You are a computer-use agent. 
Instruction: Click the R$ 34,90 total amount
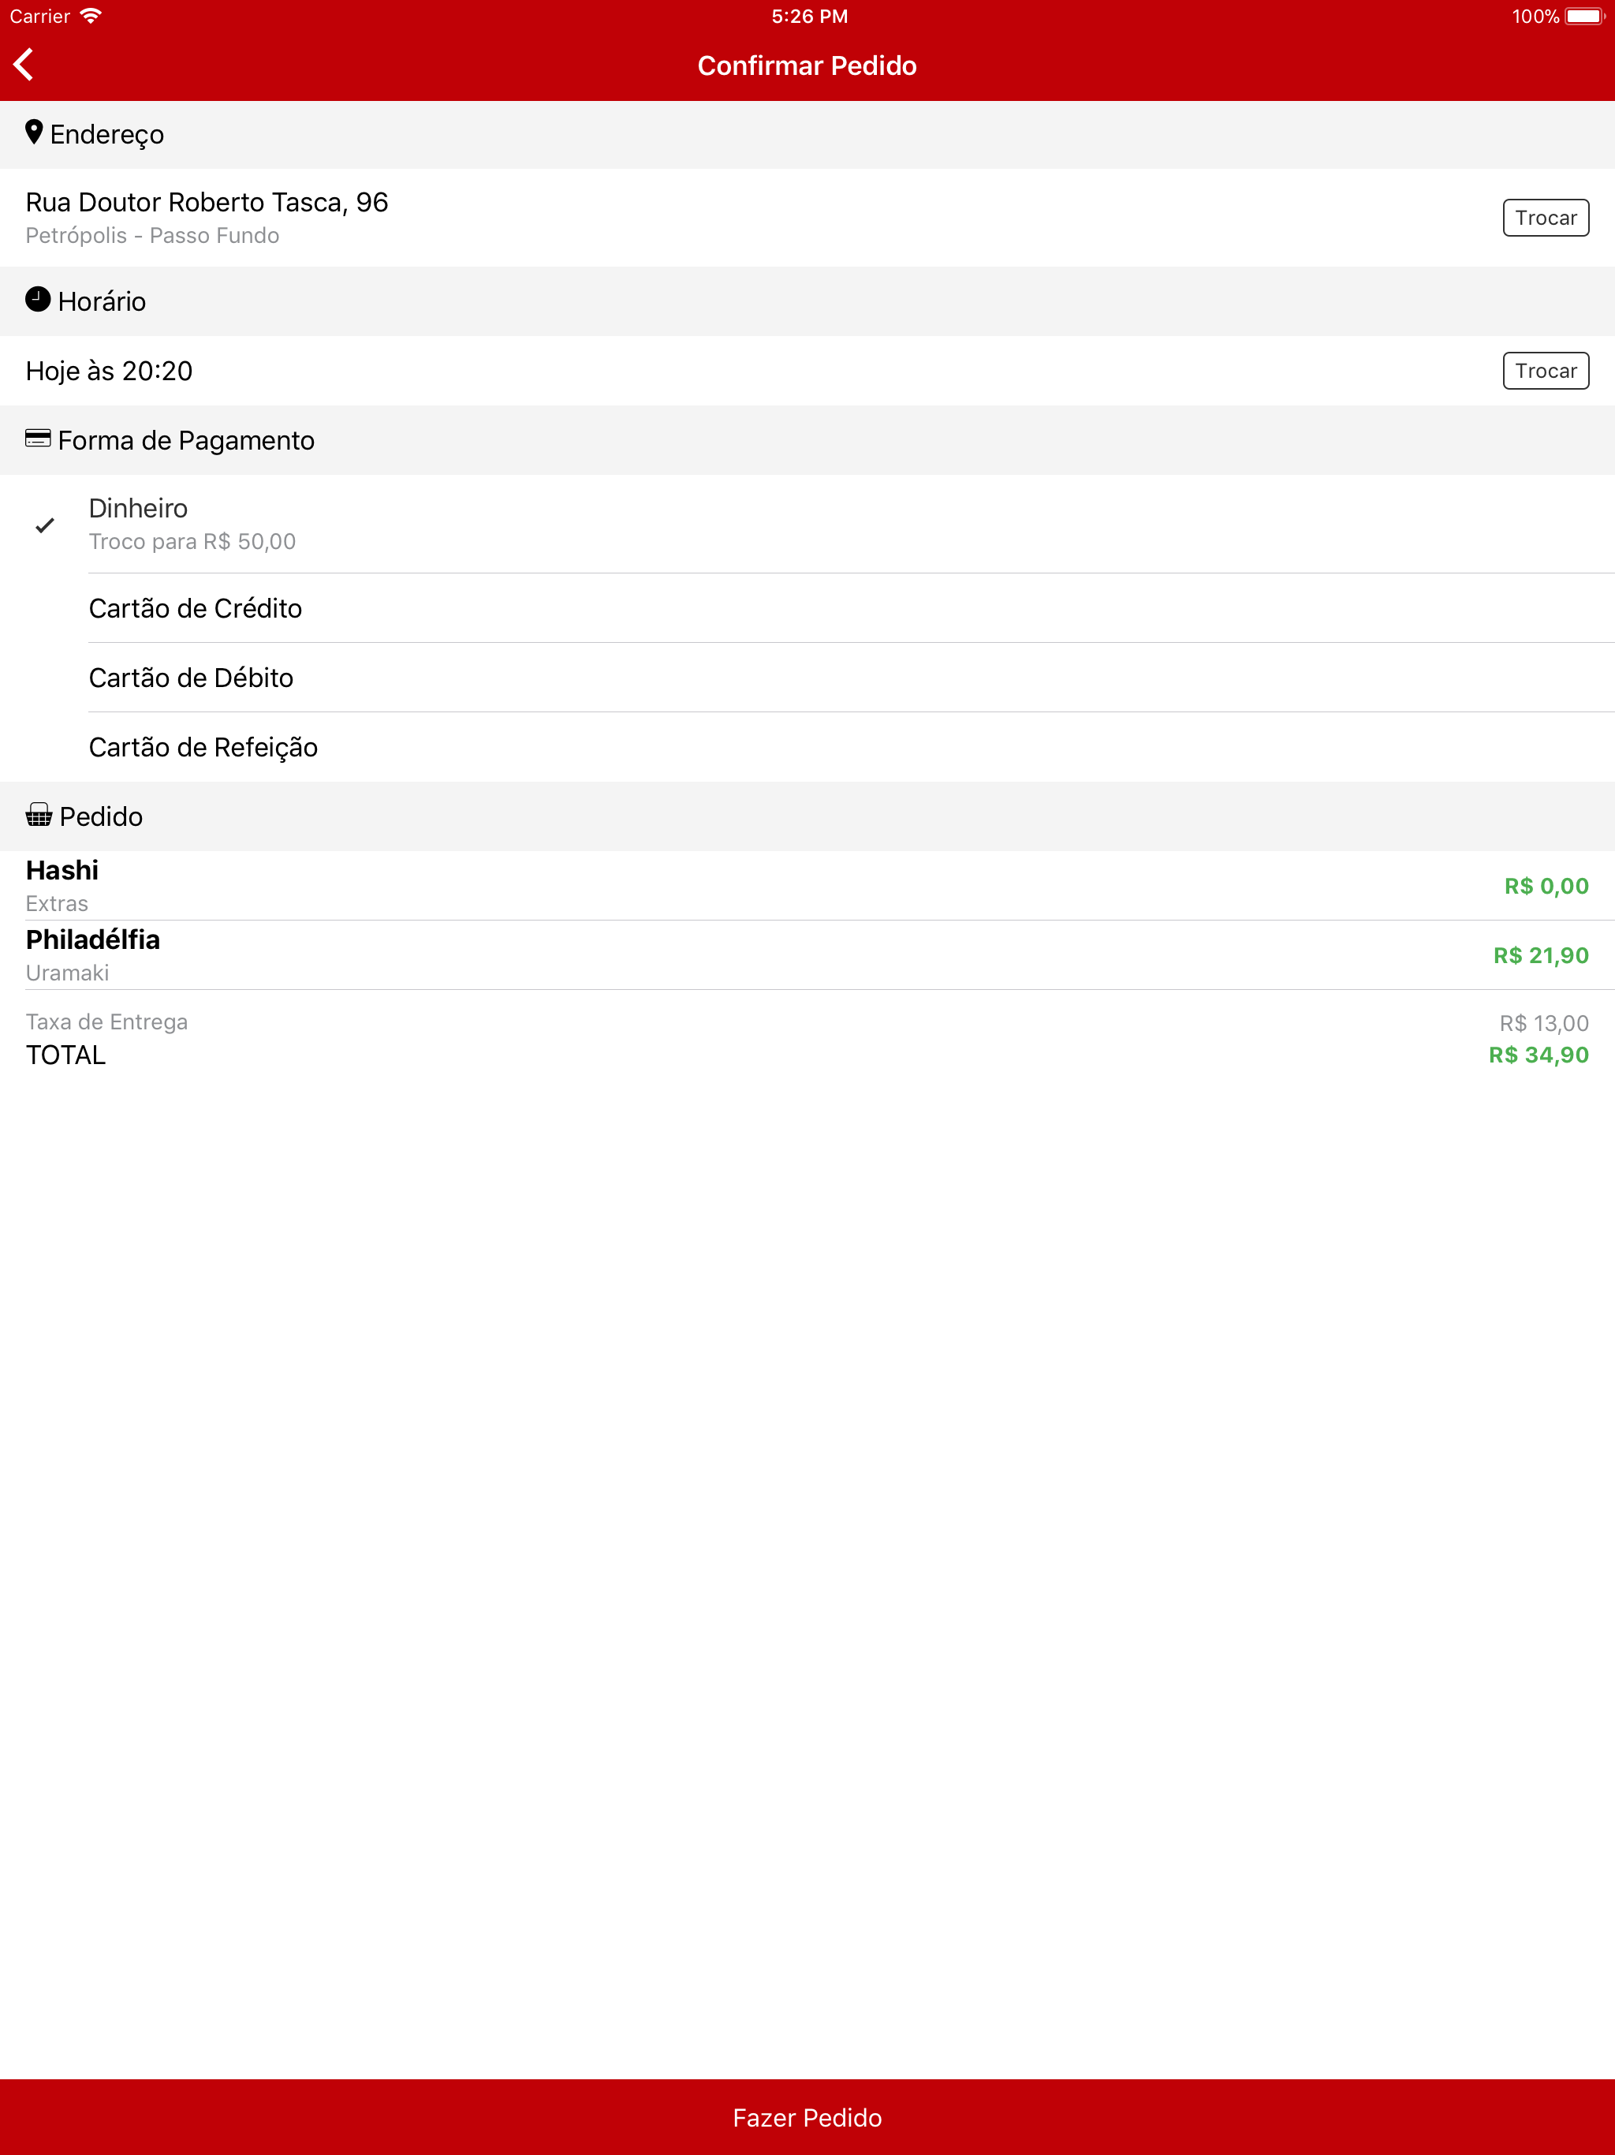tap(1539, 1054)
